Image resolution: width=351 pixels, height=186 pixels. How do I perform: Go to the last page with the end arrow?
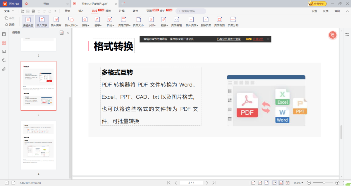coord(214,183)
